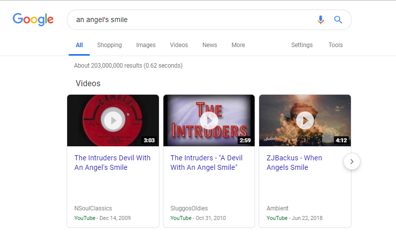The width and height of the screenshot is (396, 242).
Task: Play the second video with red Intruders title
Action: pyautogui.click(x=209, y=120)
